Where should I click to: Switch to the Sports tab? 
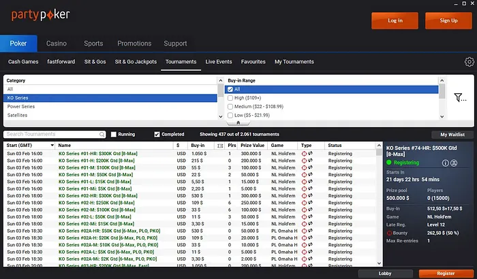pyautogui.click(x=93, y=44)
